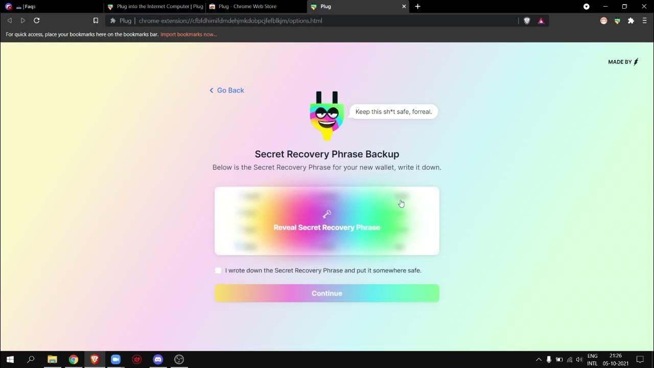Click the browser forward arrow

(x=22, y=20)
